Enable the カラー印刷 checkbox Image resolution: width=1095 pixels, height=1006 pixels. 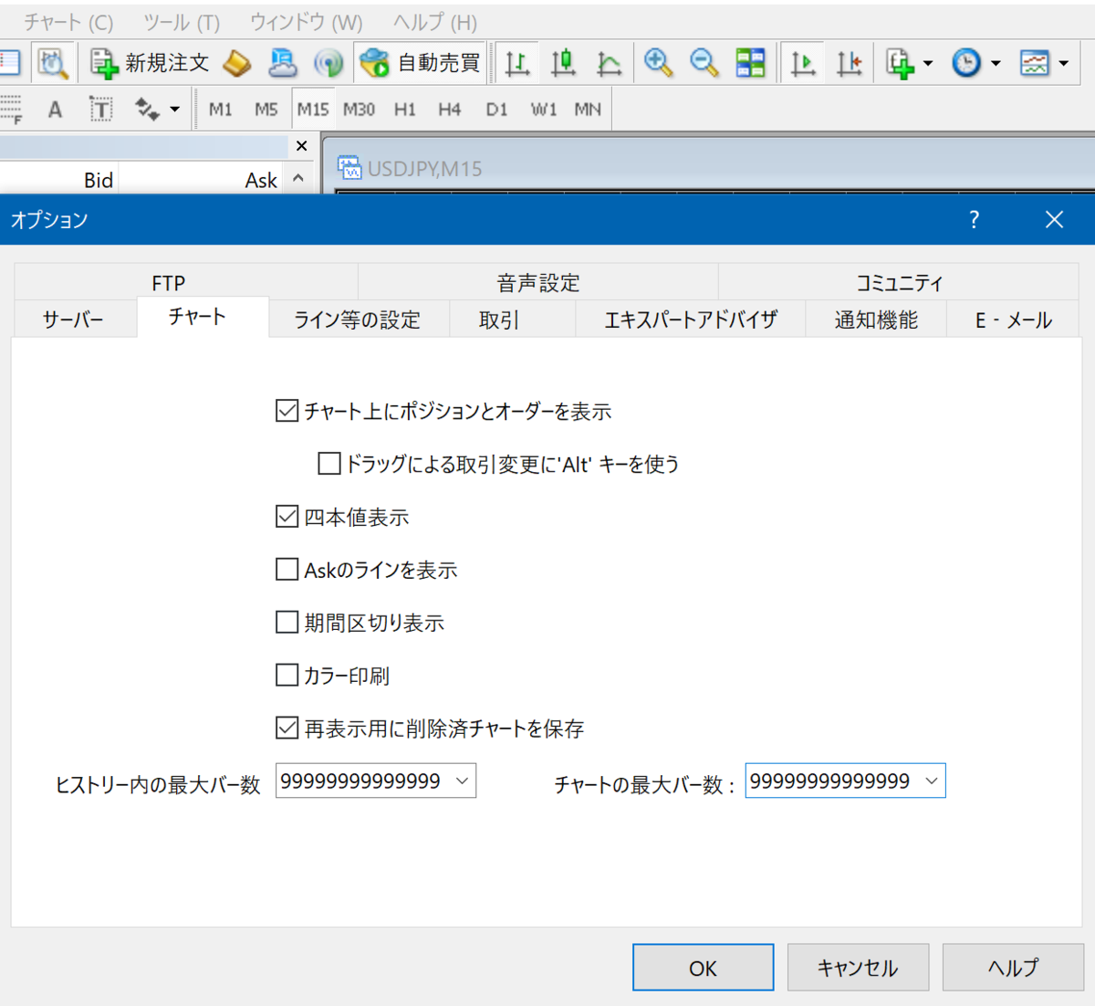coord(287,676)
